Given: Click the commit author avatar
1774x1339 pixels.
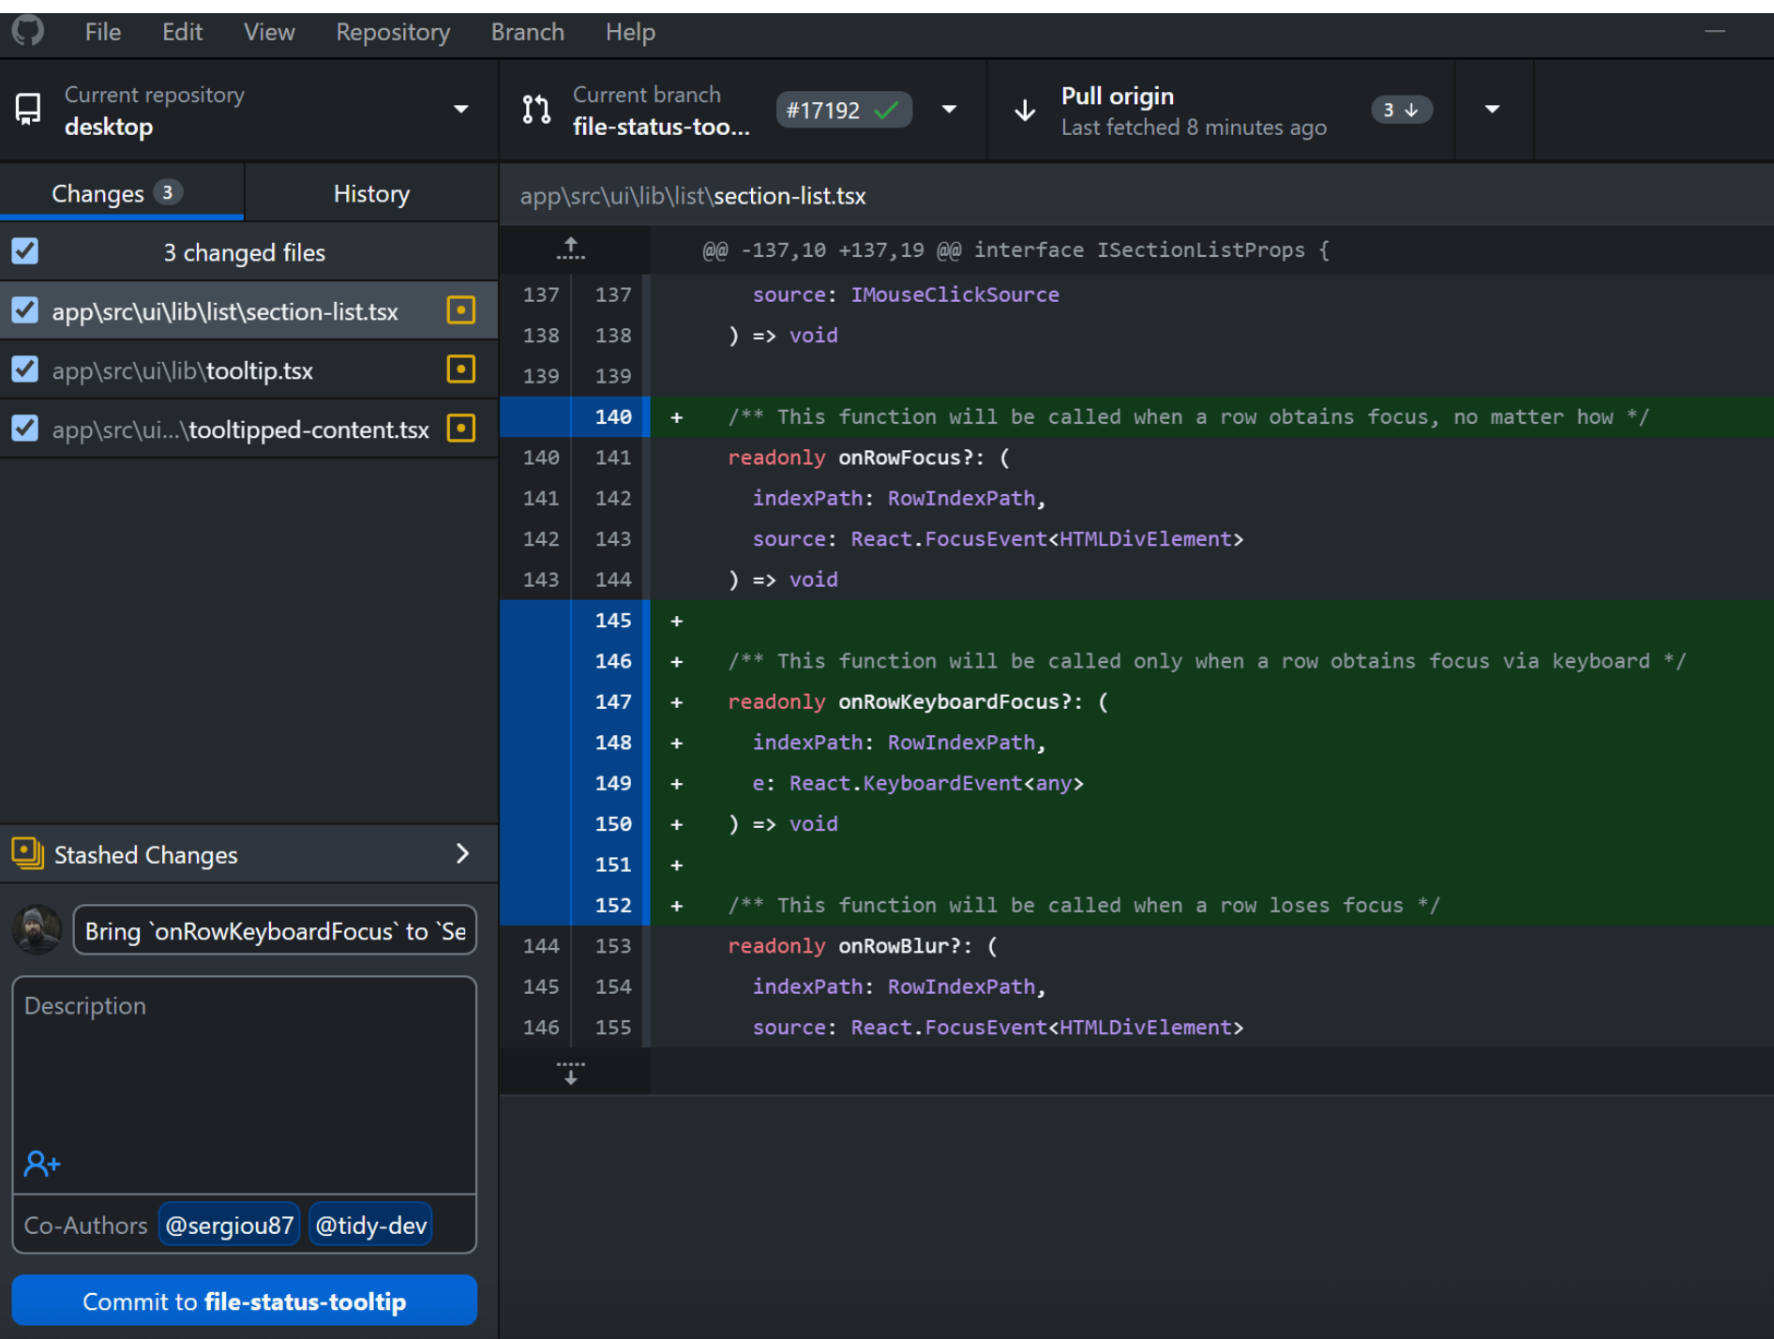Looking at the screenshot, I should pos(38,930).
